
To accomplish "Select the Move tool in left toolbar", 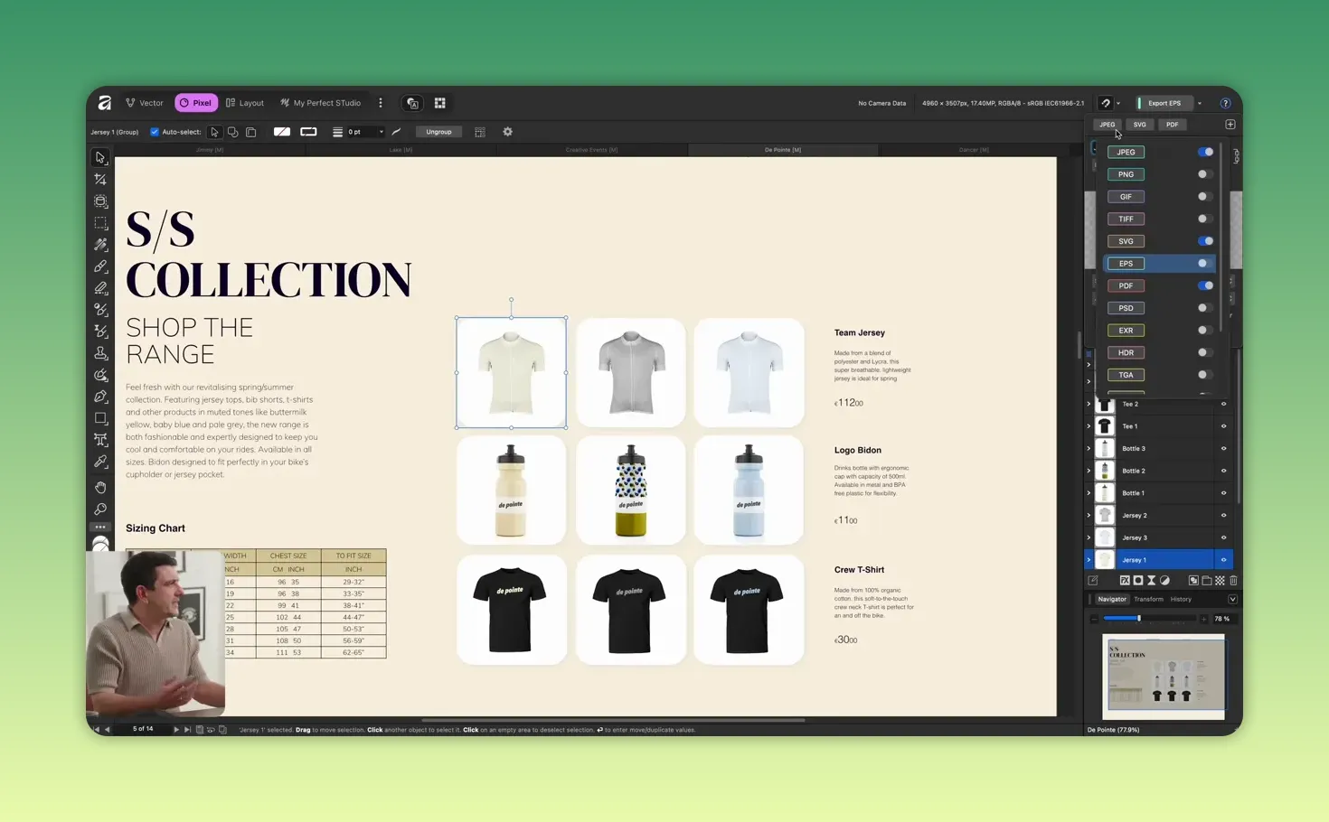I will click(100, 157).
